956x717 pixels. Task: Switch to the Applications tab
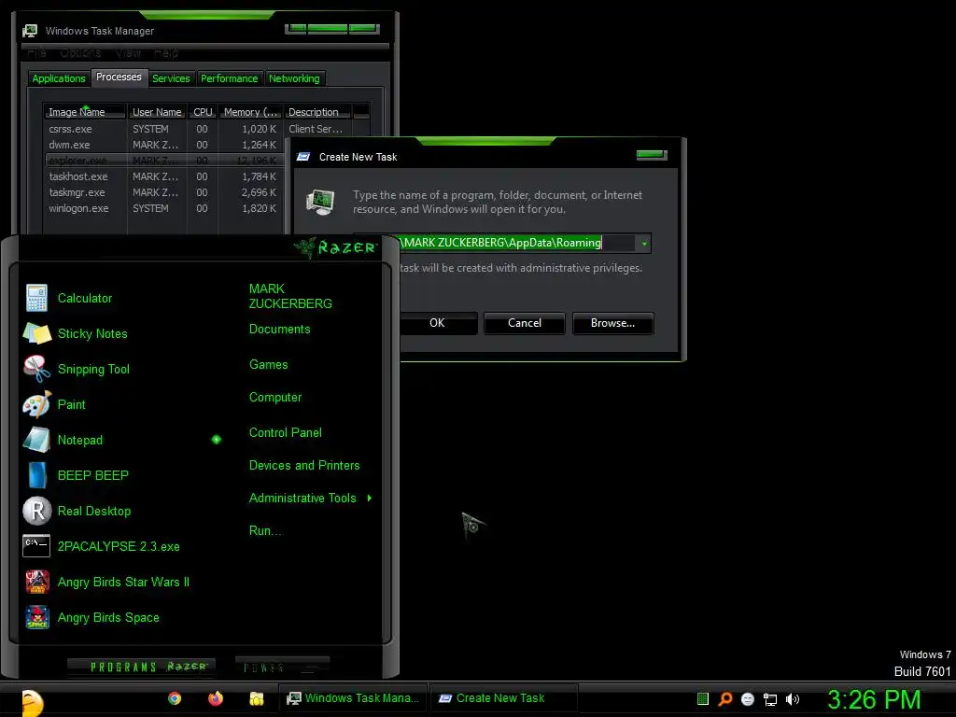[59, 78]
